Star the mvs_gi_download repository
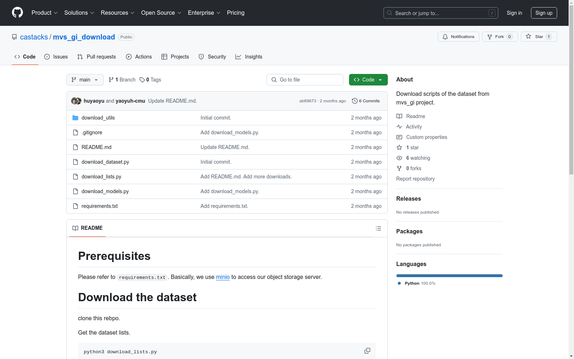This screenshot has width=574, height=359. pos(539,37)
